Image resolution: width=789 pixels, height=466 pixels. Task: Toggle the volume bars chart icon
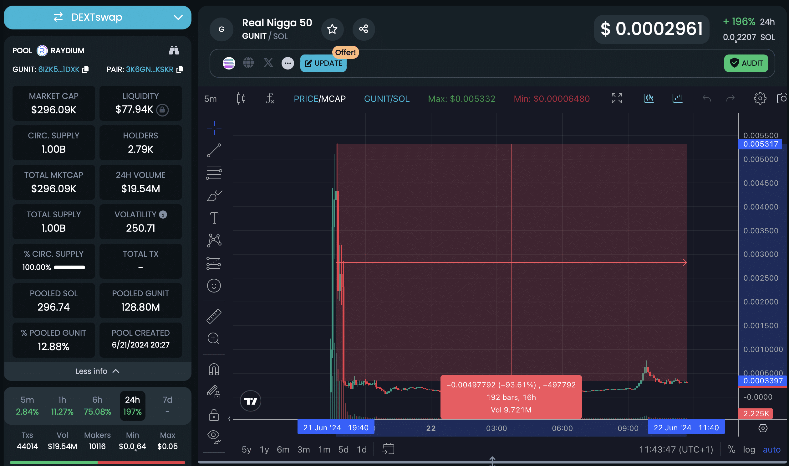[x=677, y=99]
